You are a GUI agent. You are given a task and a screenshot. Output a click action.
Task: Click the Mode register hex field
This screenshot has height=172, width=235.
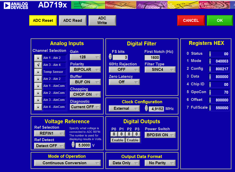220,61
